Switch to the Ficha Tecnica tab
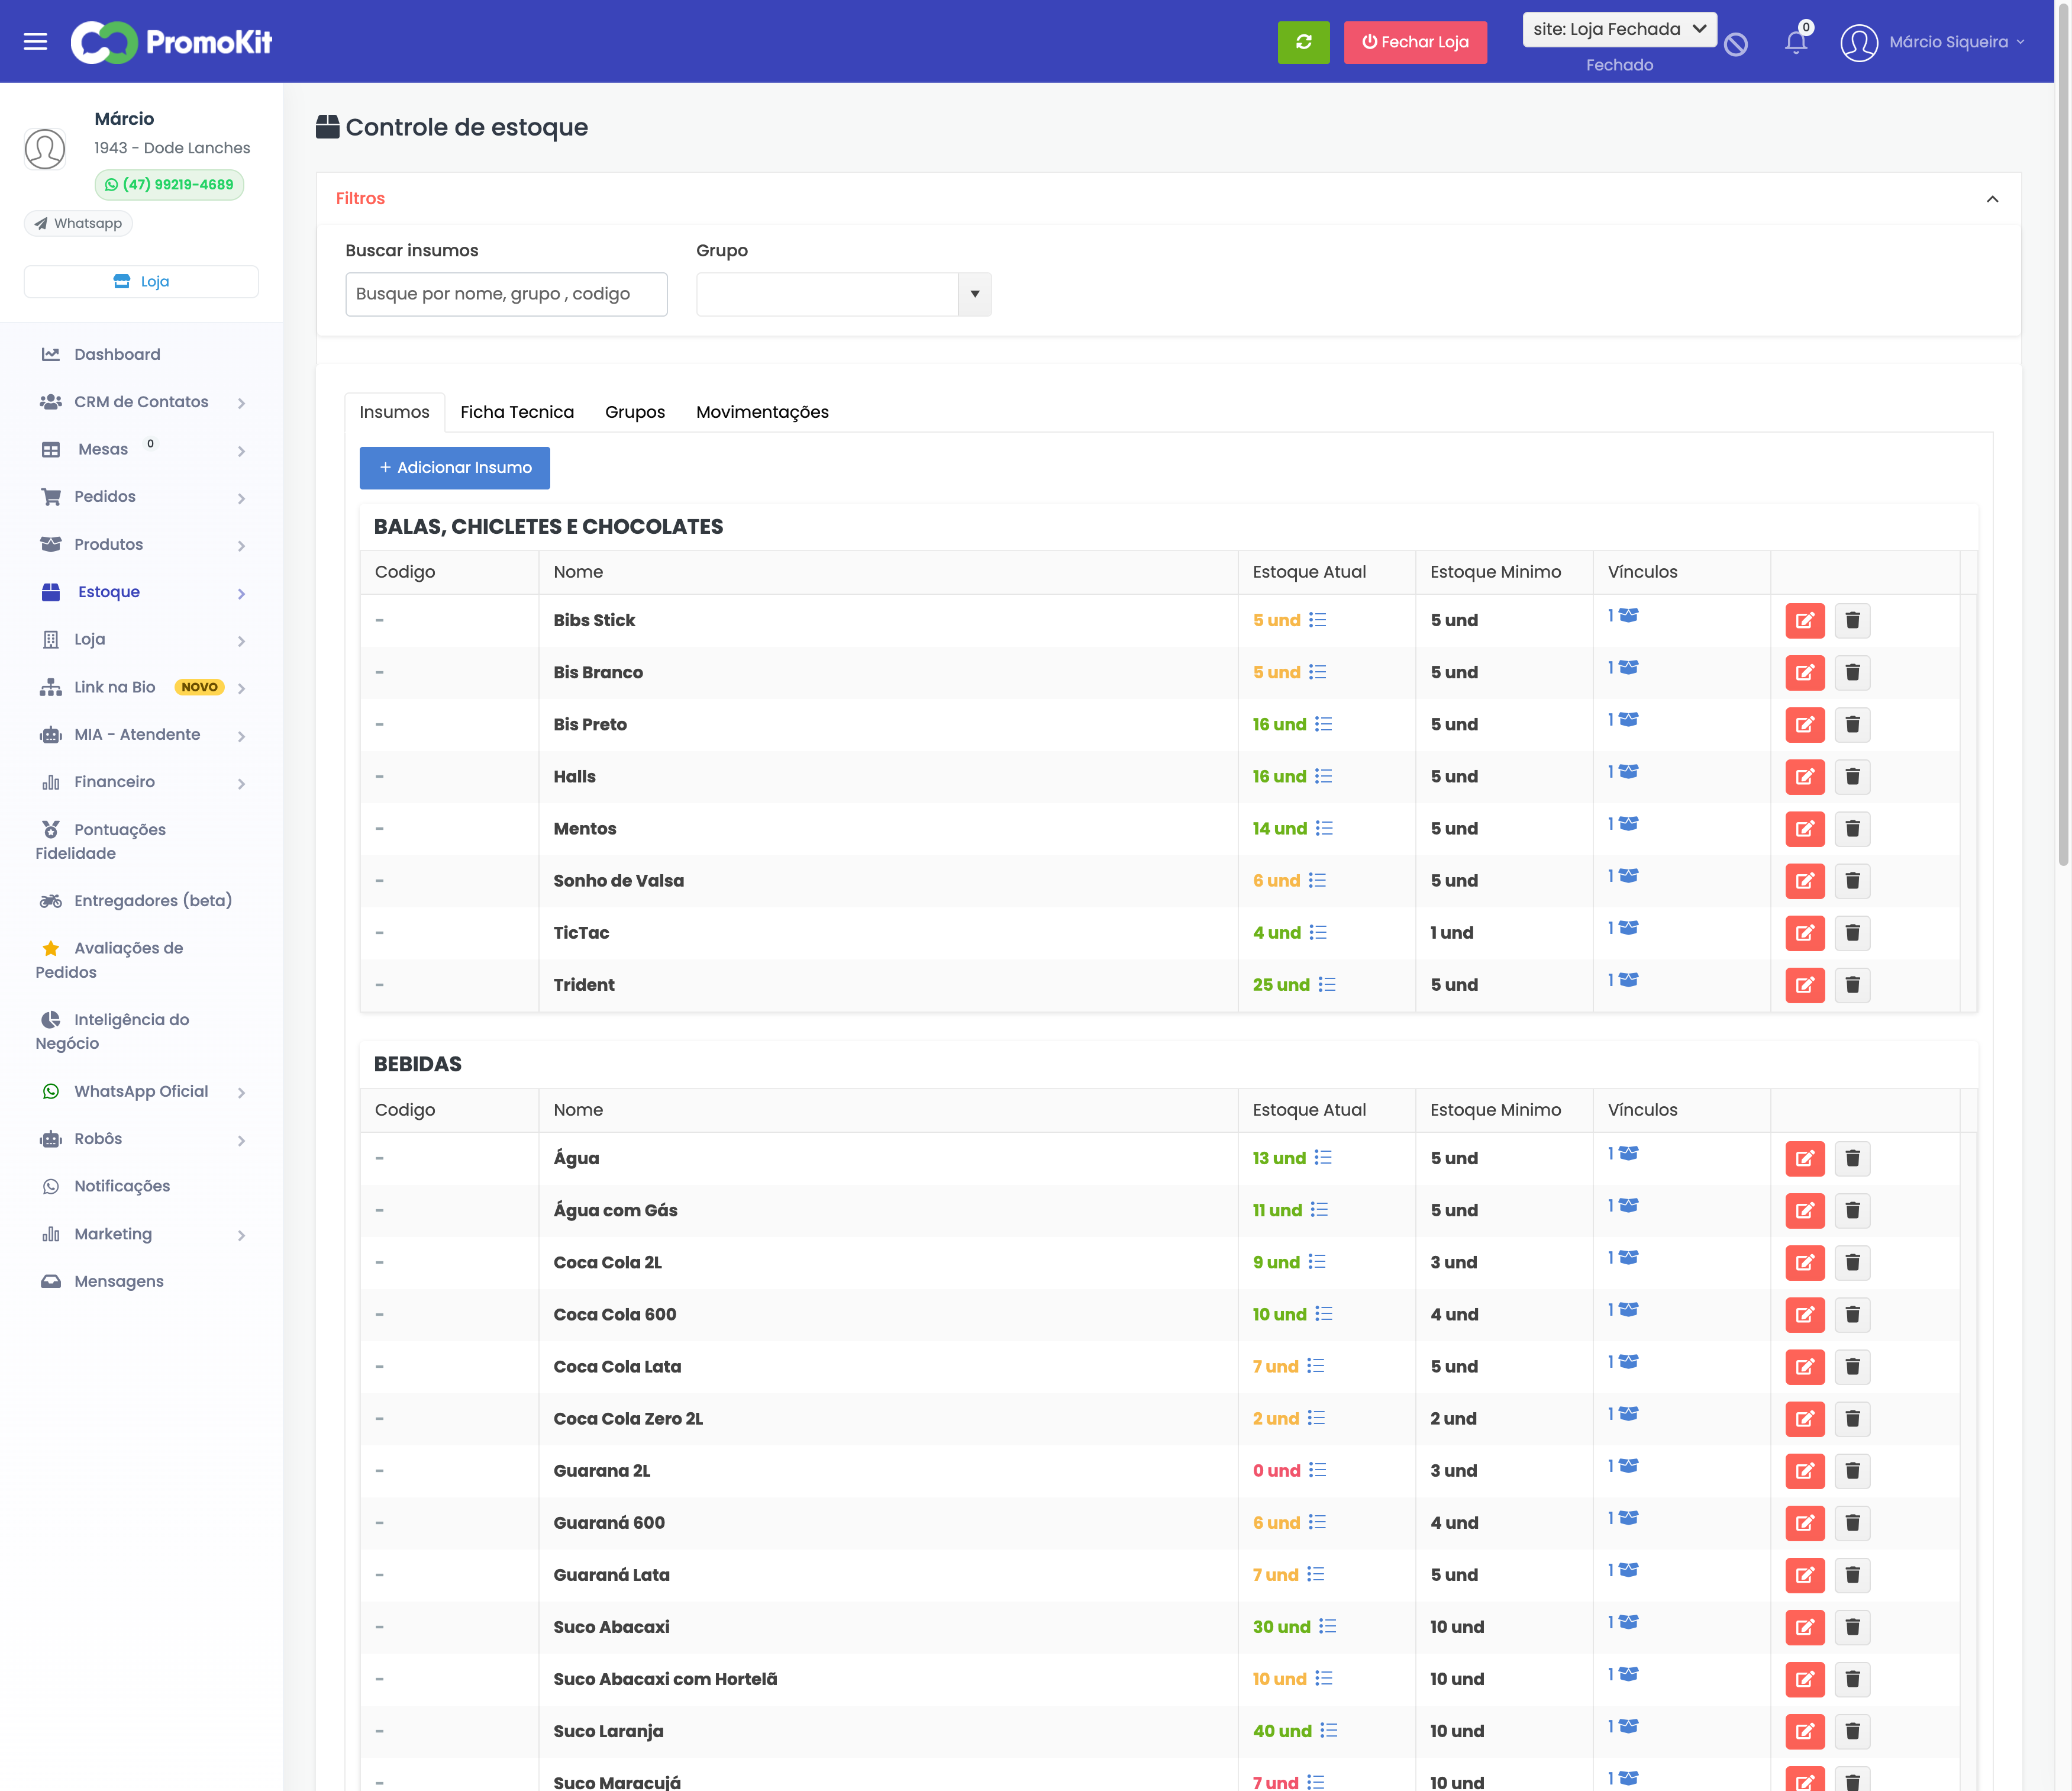This screenshot has width=2072, height=1791. tap(517, 412)
